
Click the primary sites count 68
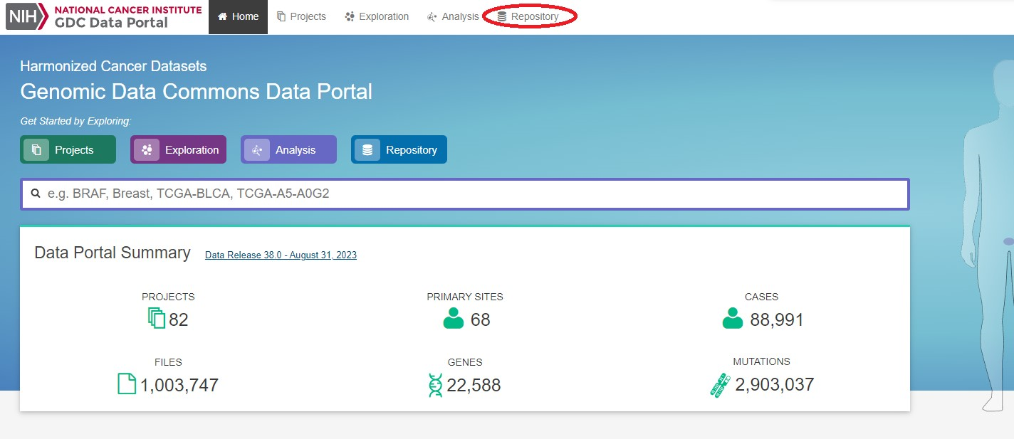[481, 319]
